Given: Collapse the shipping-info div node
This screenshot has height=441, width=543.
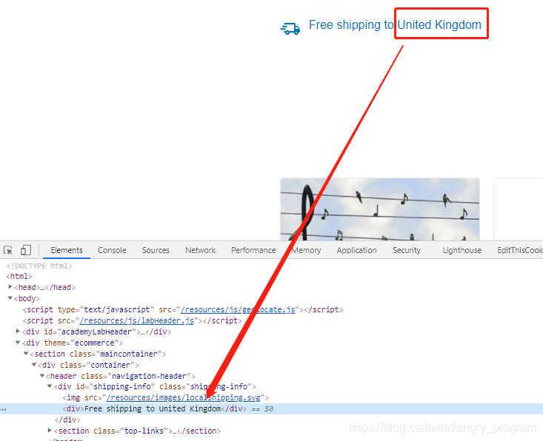Looking at the screenshot, I should (50, 386).
